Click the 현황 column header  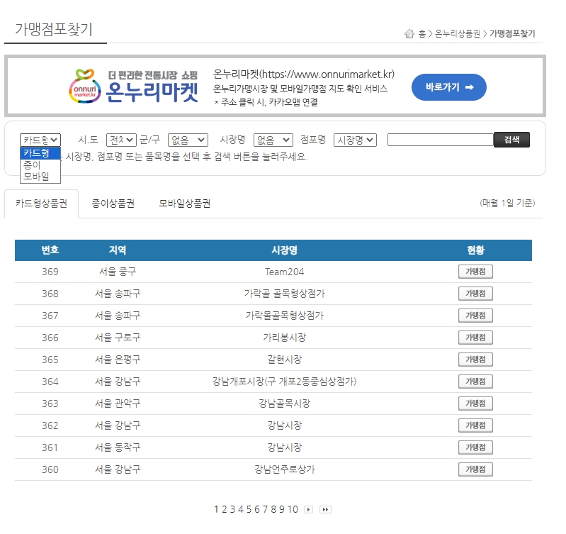pyautogui.click(x=475, y=250)
